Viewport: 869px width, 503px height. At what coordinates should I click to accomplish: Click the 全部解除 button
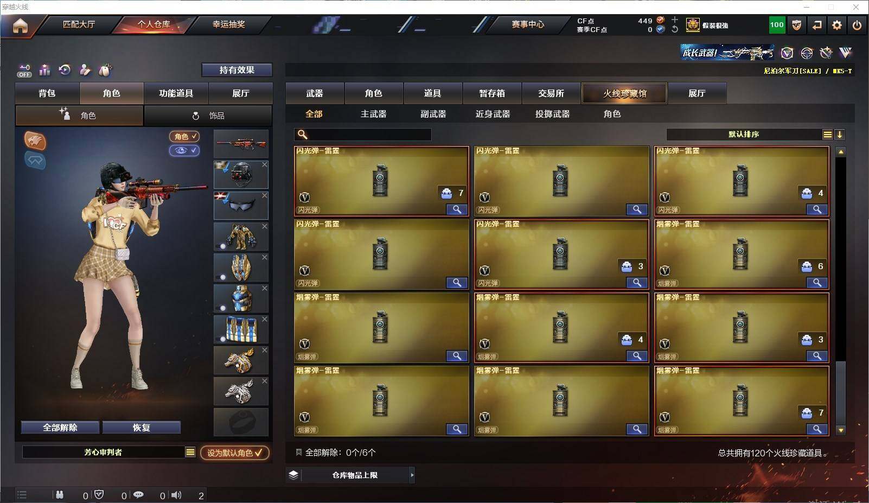click(60, 428)
